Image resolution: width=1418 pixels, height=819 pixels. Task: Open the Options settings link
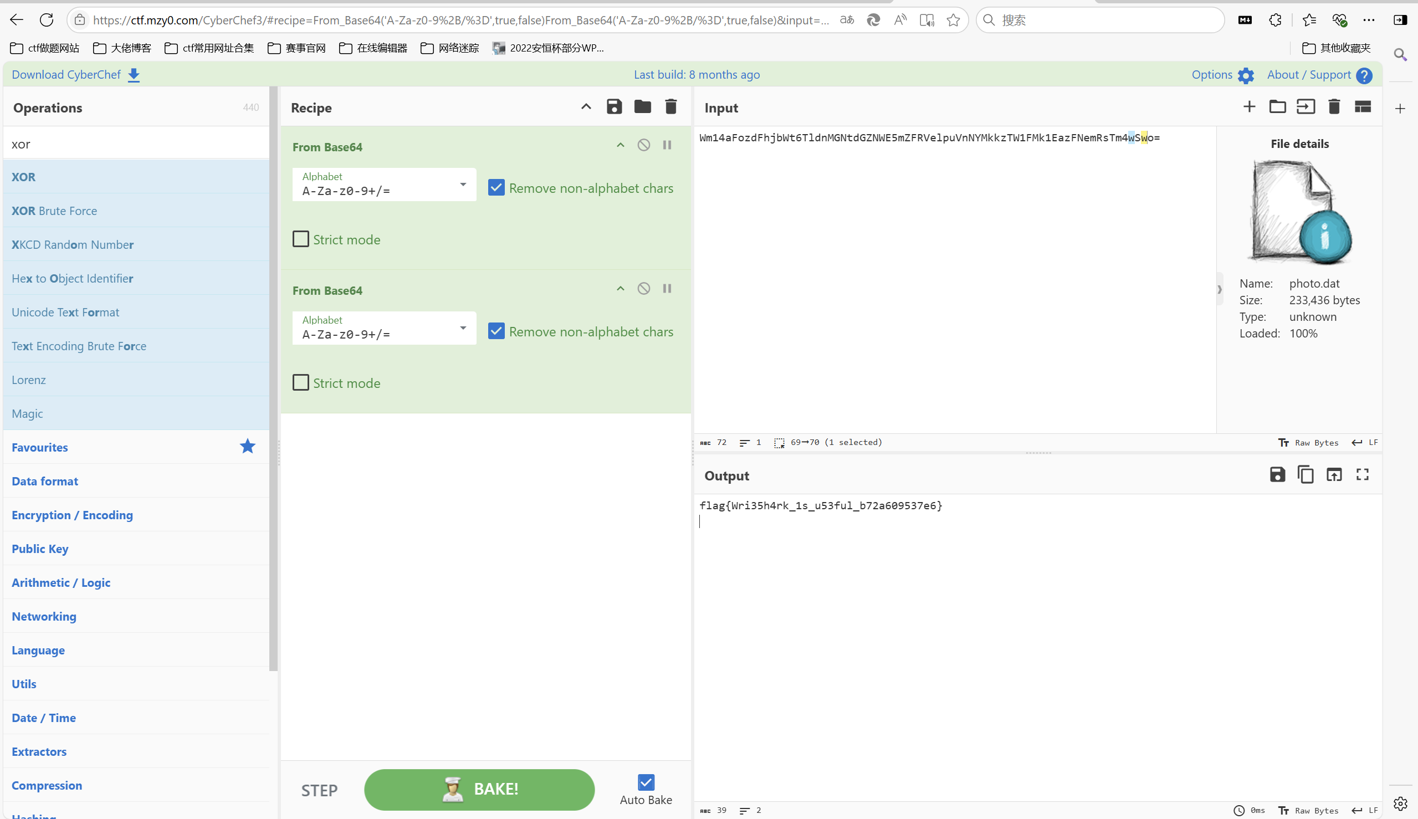coord(1223,75)
